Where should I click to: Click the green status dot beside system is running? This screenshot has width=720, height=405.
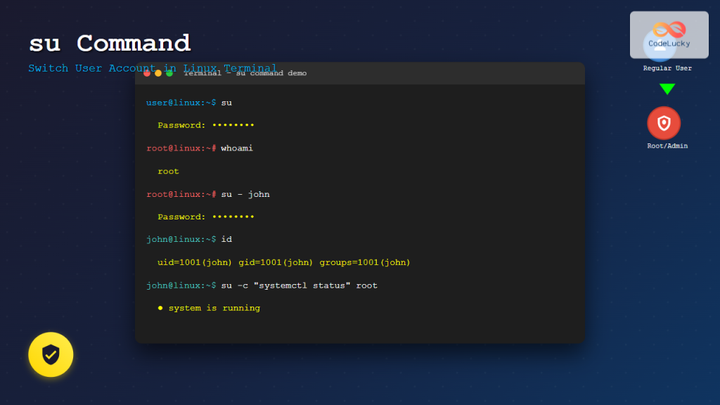pos(160,307)
